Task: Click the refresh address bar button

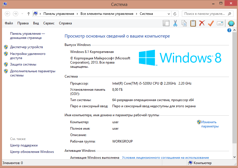Action: (175, 14)
